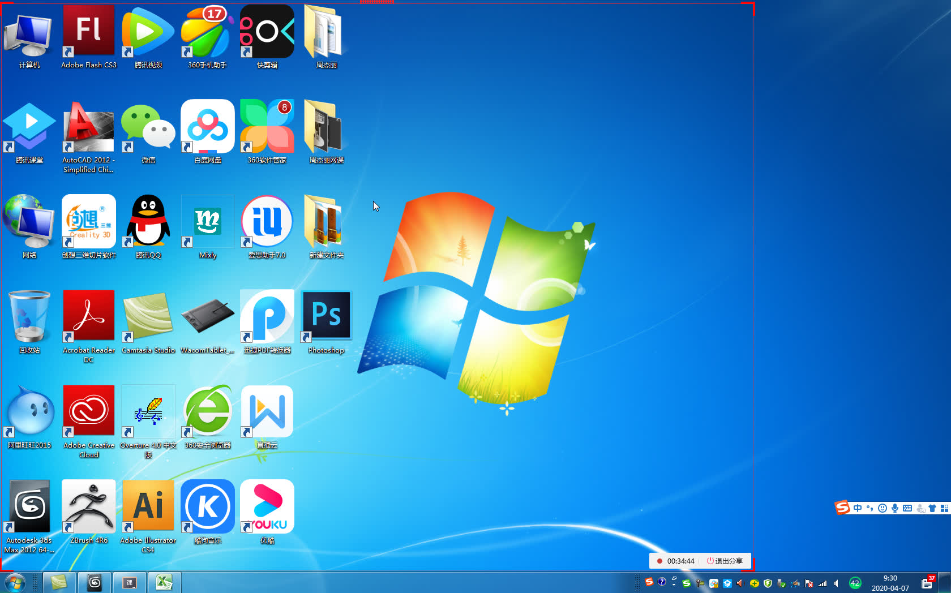Launch AutoCAD 2012 Simplified Chinese shortcut
Image resolution: width=951 pixels, height=593 pixels.
pyautogui.click(x=89, y=136)
